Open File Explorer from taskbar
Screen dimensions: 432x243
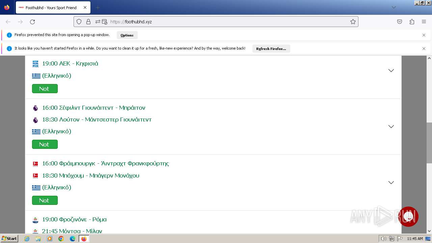38,239
